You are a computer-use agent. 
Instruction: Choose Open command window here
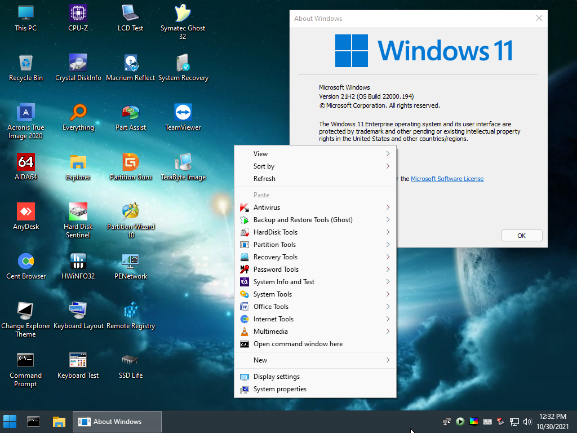click(x=315, y=344)
